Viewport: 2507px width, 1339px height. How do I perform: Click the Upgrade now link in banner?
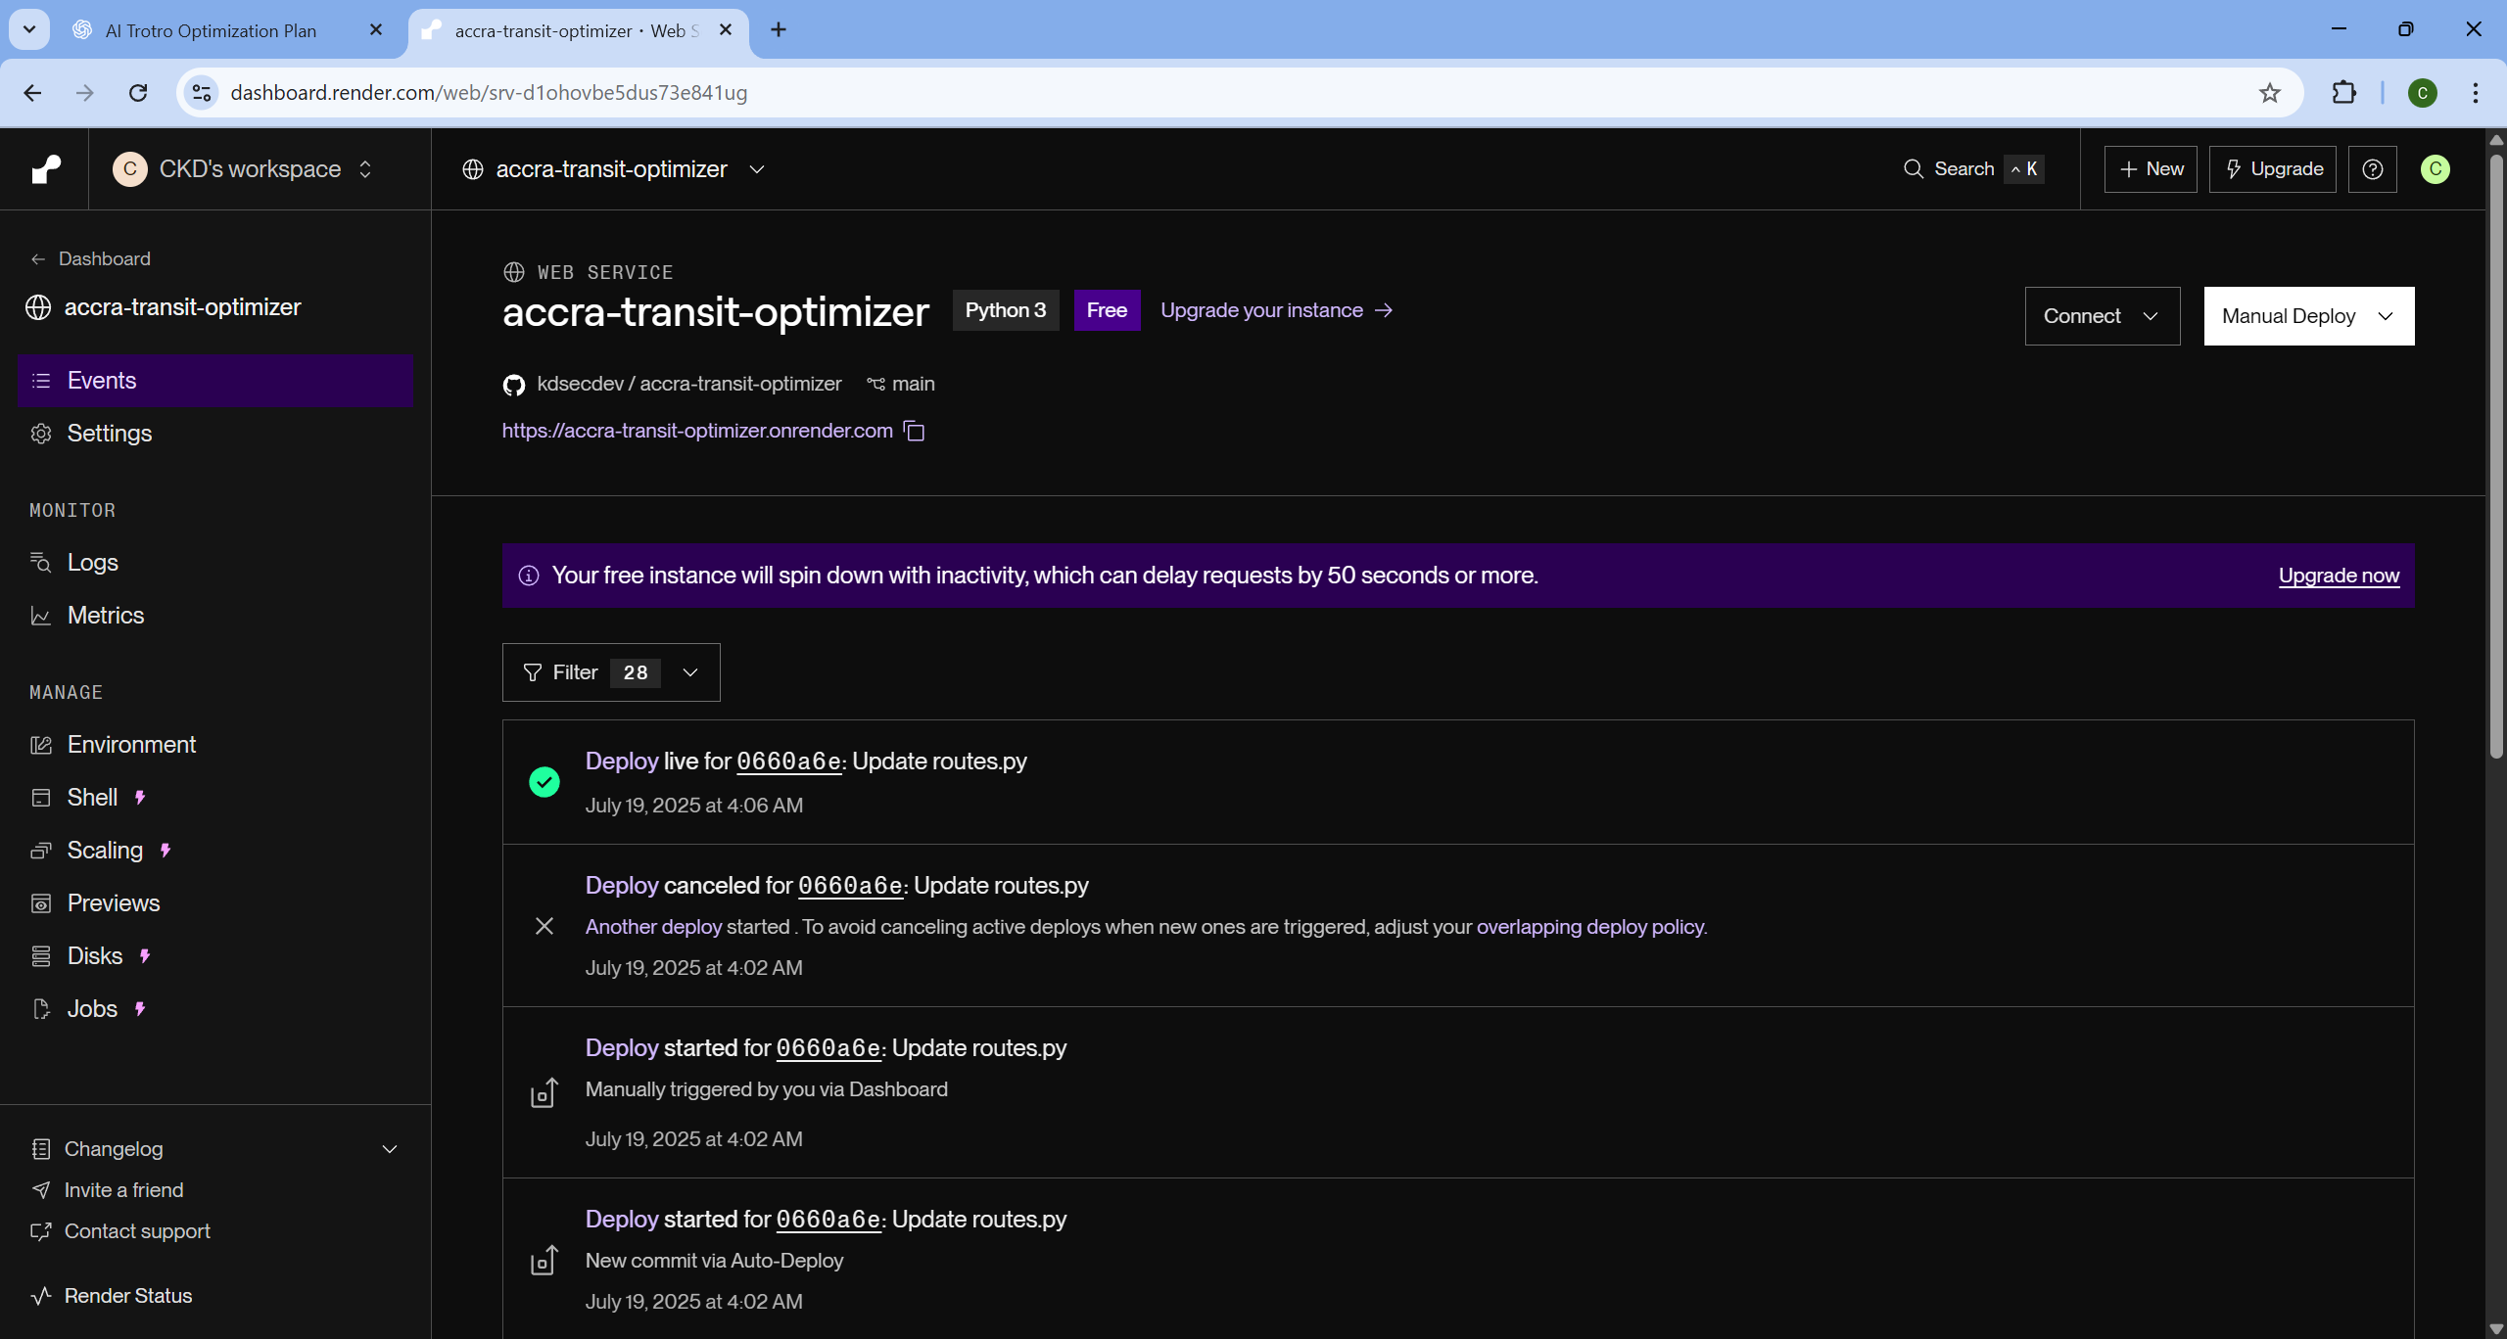click(x=2338, y=576)
